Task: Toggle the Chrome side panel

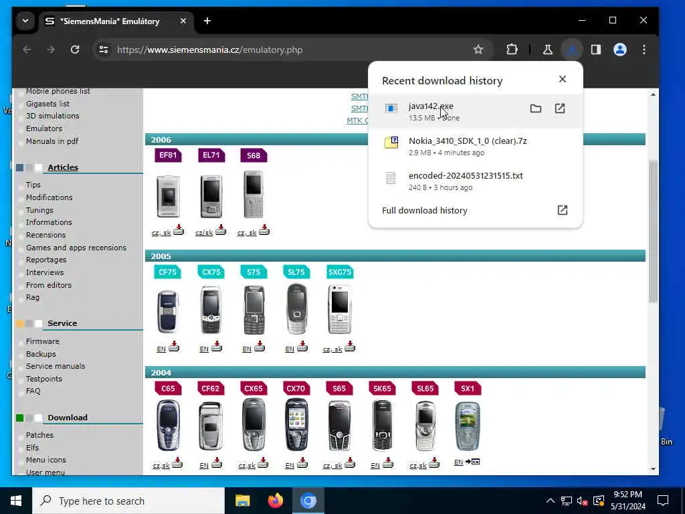Action: point(596,50)
